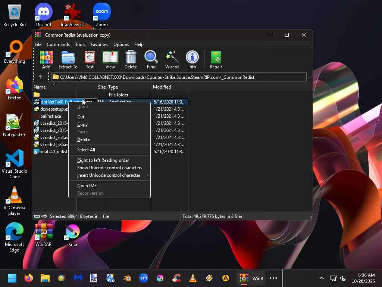
Task: Click the Info toolbar icon
Action: click(192, 60)
